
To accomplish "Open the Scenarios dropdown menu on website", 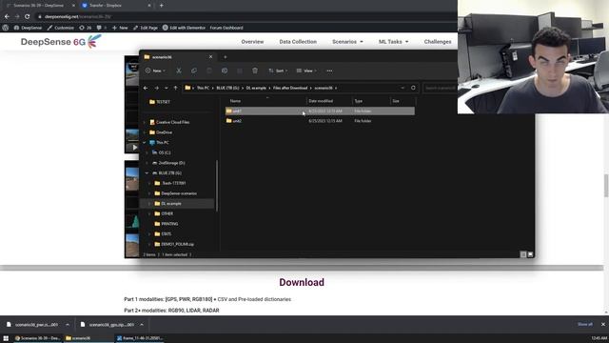I will (x=347, y=42).
